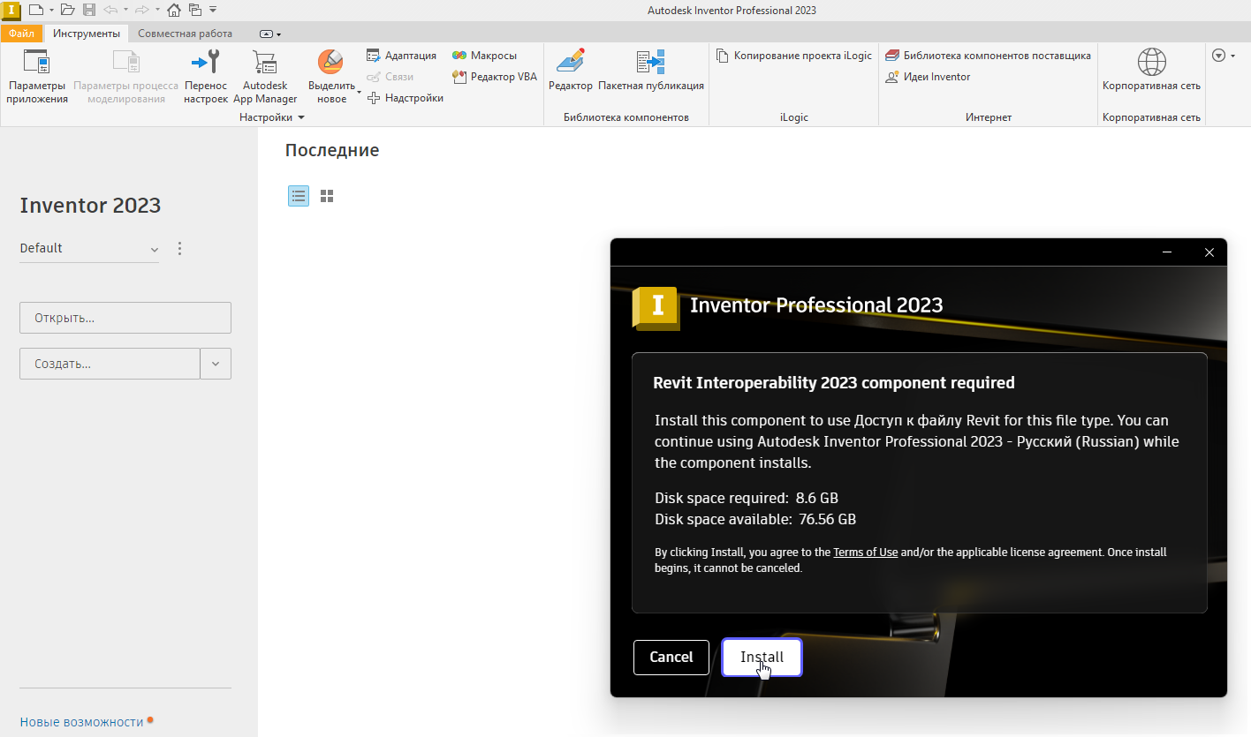Click the Последние heading
Screen dimensions: 1251x737
pos(332,151)
